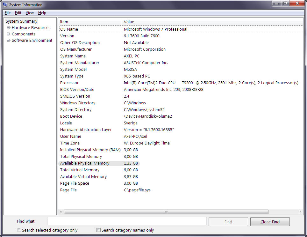The height and width of the screenshot is (237, 307).
Task: Open the Edit menu
Action: (18, 13)
